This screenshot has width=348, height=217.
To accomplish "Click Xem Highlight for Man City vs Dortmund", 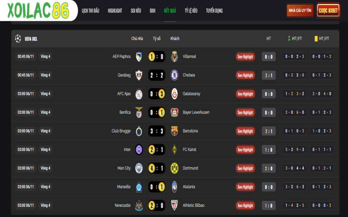I will click(245, 168).
